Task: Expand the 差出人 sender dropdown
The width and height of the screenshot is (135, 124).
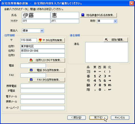Action: point(42,31)
